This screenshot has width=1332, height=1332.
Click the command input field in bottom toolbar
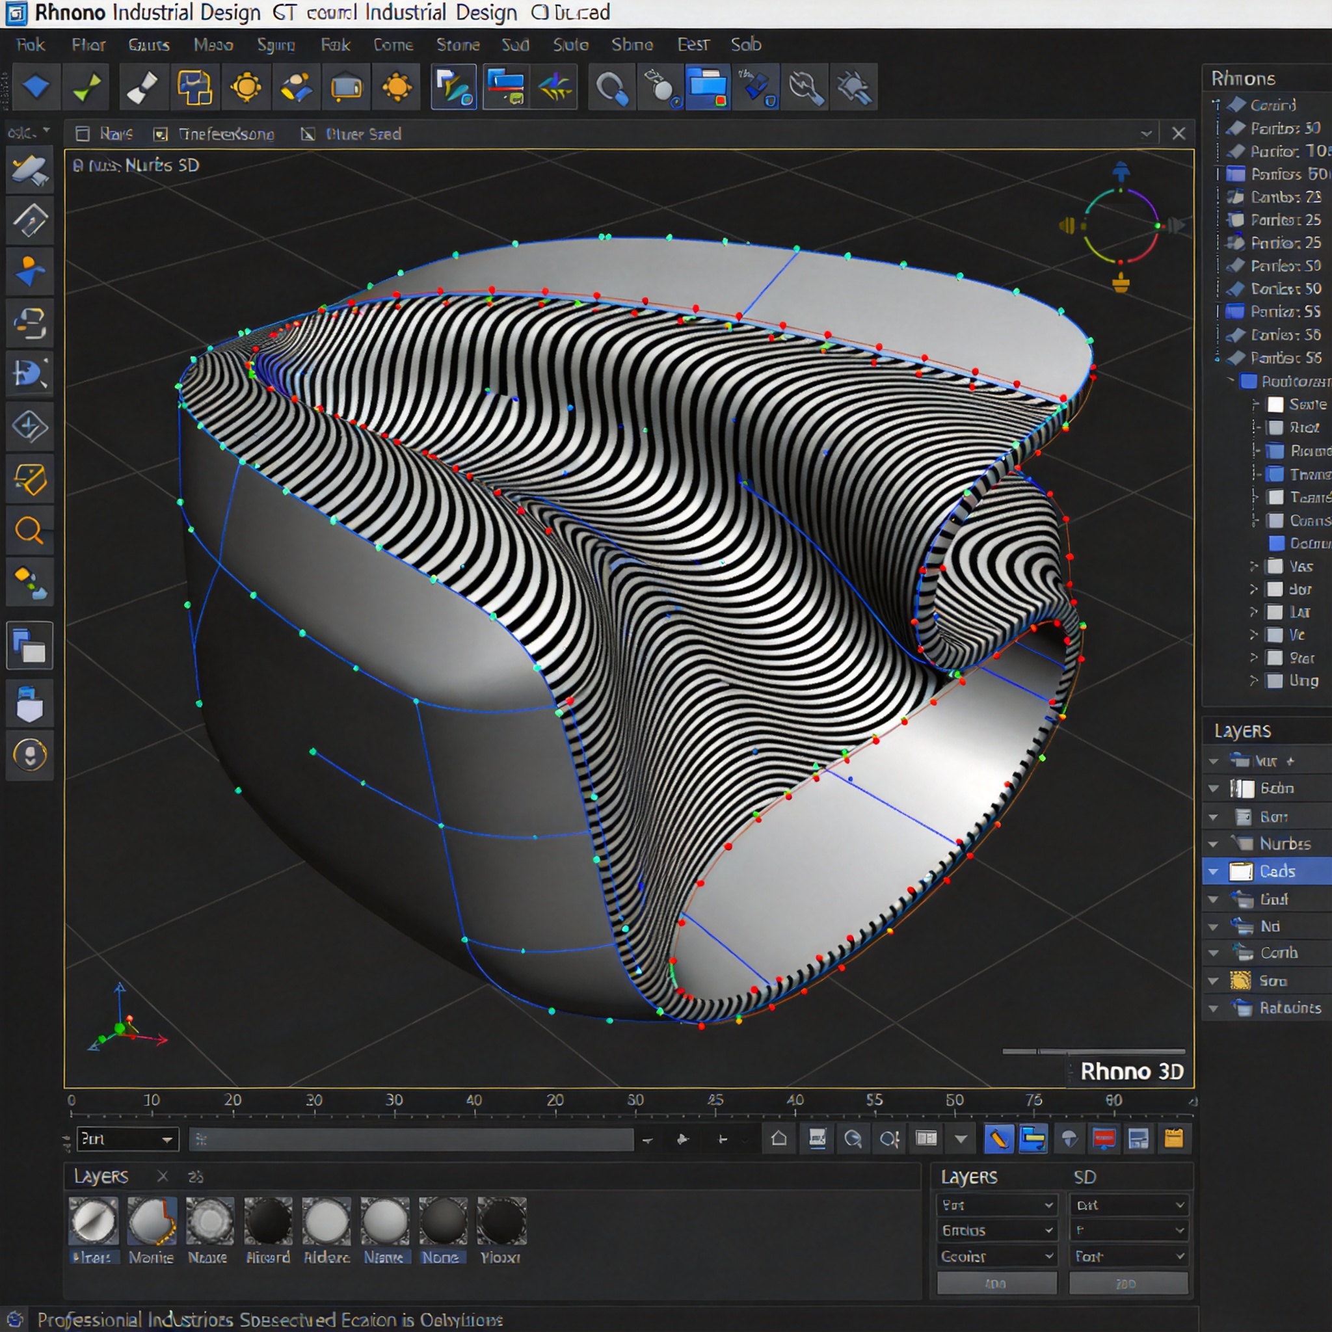(x=412, y=1139)
